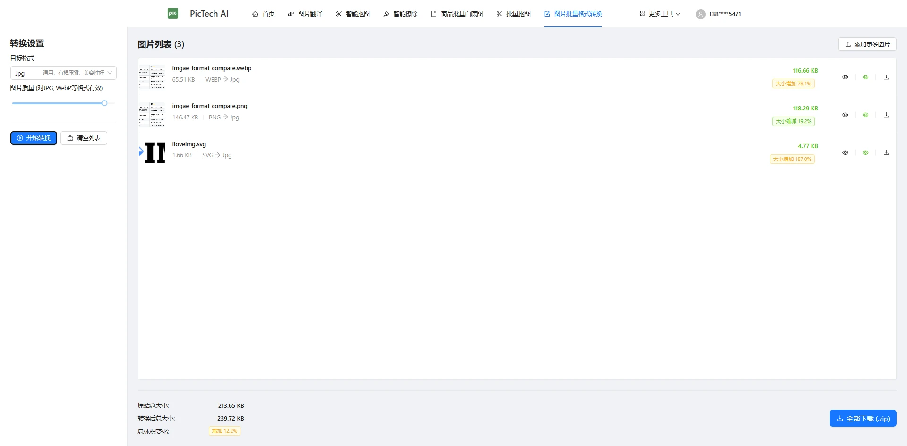The image size is (907, 446).
Task: Switch to the 首页 tab
Action: [263, 14]
